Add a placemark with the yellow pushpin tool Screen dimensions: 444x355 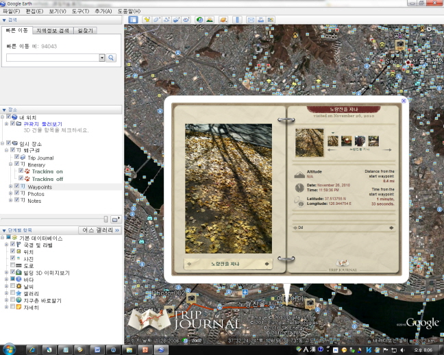pos(147,20)
